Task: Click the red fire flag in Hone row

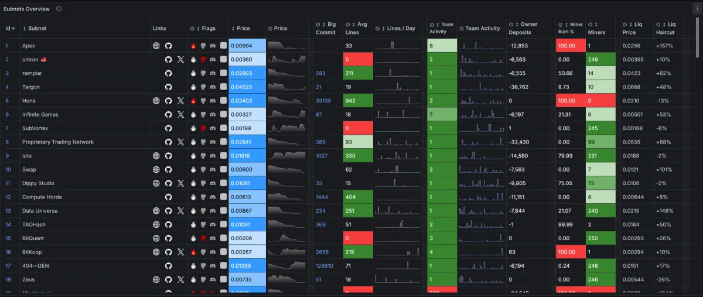Action: [193, 101]
